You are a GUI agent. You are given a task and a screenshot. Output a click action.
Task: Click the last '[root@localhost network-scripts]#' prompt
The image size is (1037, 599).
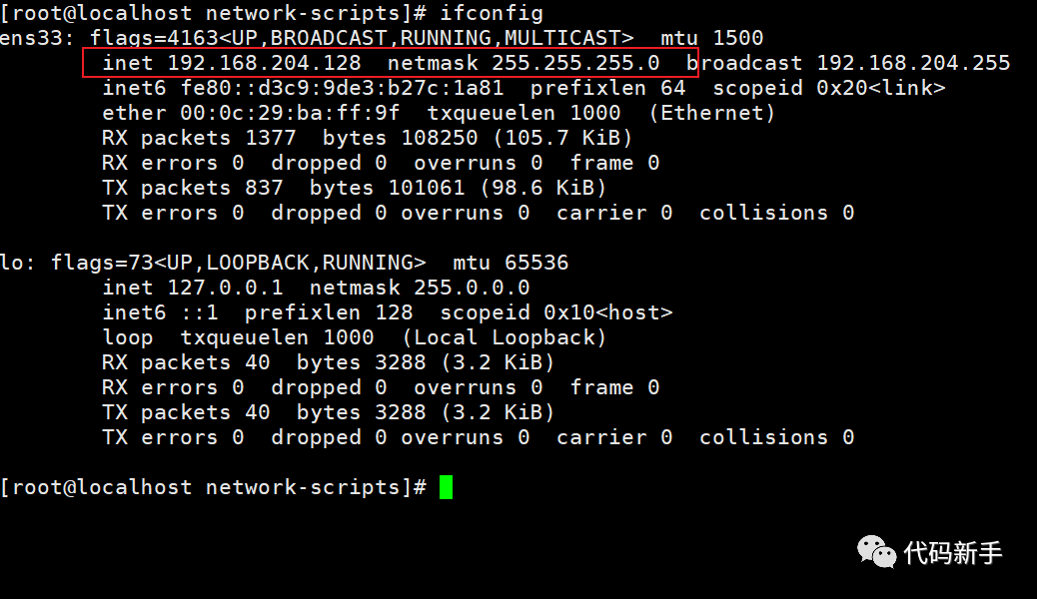(214, 488)
